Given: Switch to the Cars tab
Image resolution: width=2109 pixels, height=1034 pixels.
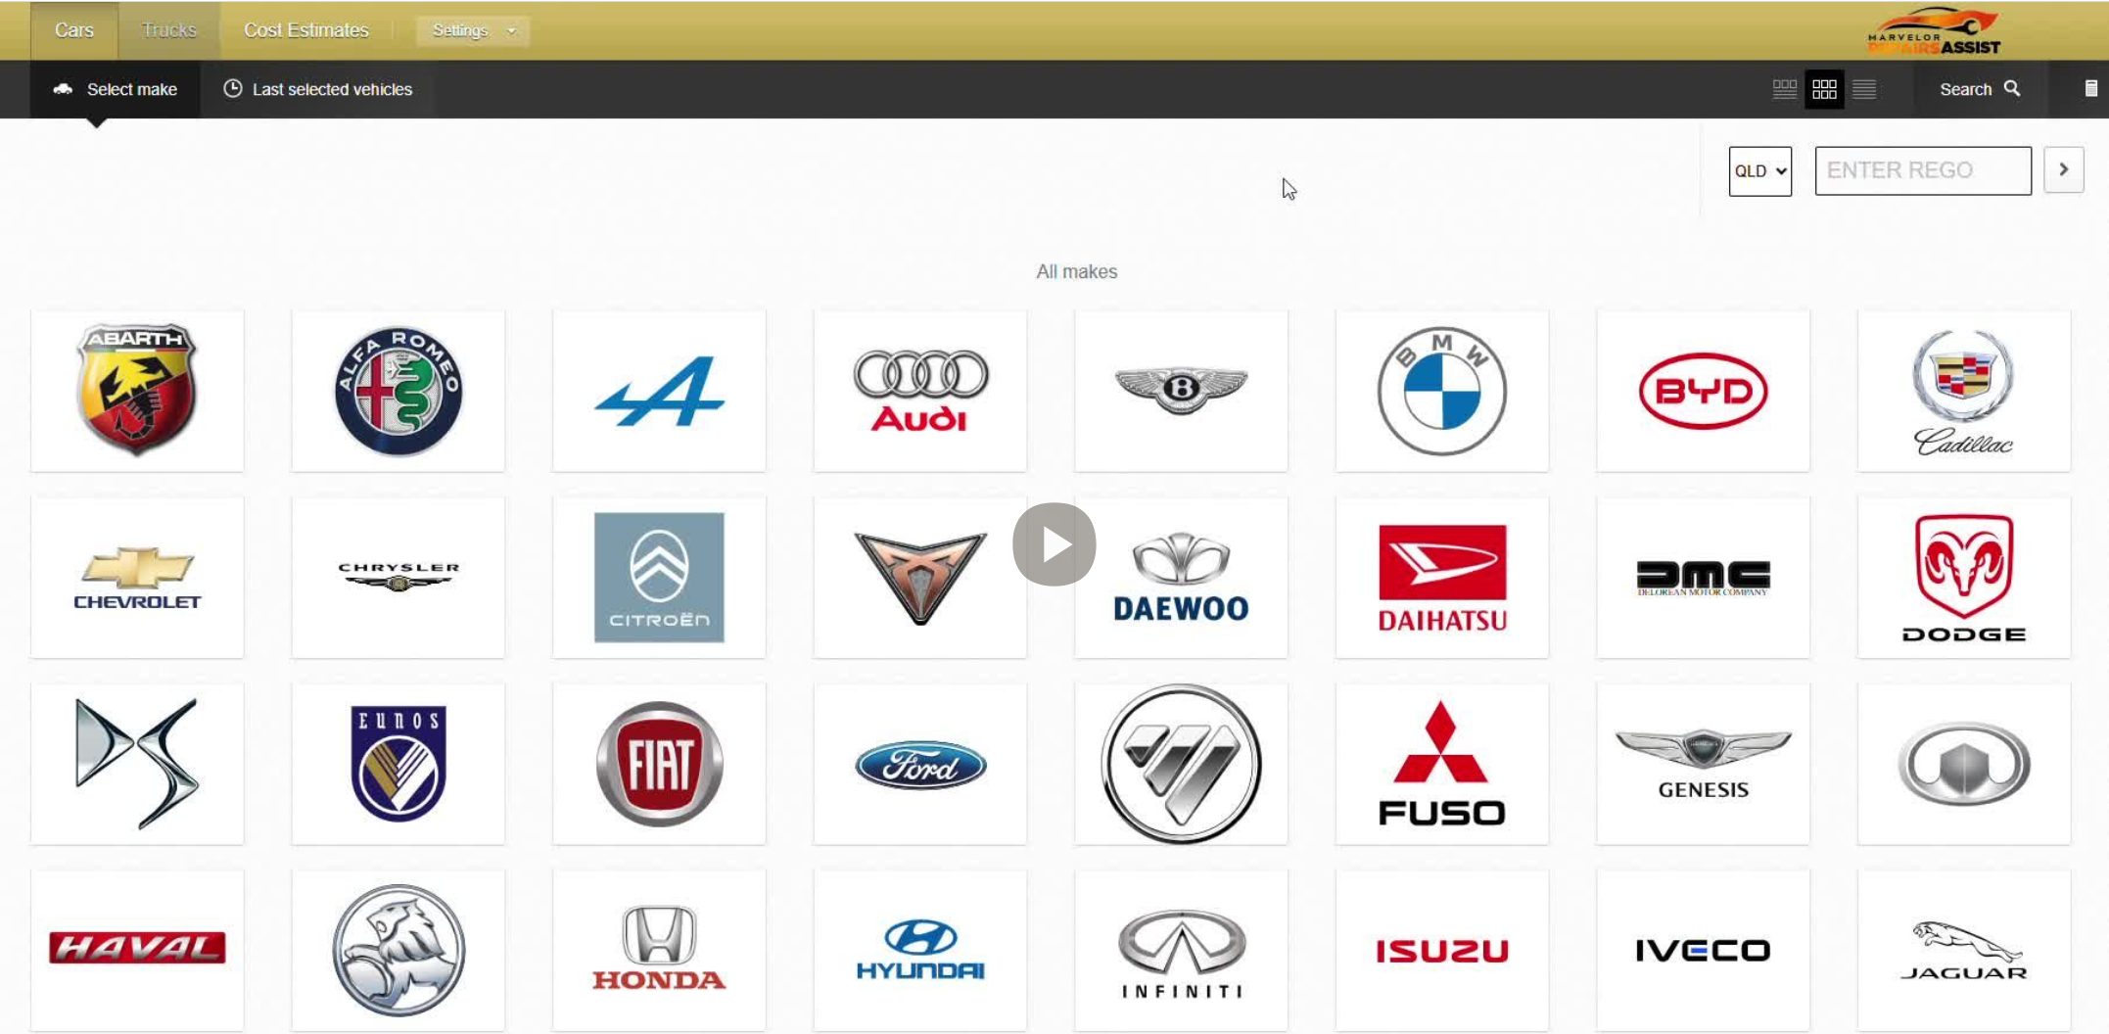Looking at the screenshot, I should (74, 30).
